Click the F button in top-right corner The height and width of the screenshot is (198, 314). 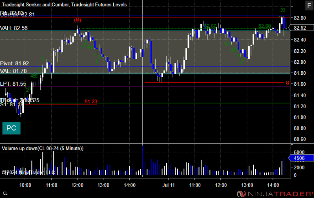click(309, 5)
